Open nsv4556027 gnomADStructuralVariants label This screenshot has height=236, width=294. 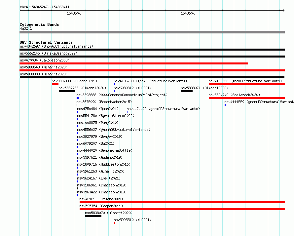[x=114, y=130]
